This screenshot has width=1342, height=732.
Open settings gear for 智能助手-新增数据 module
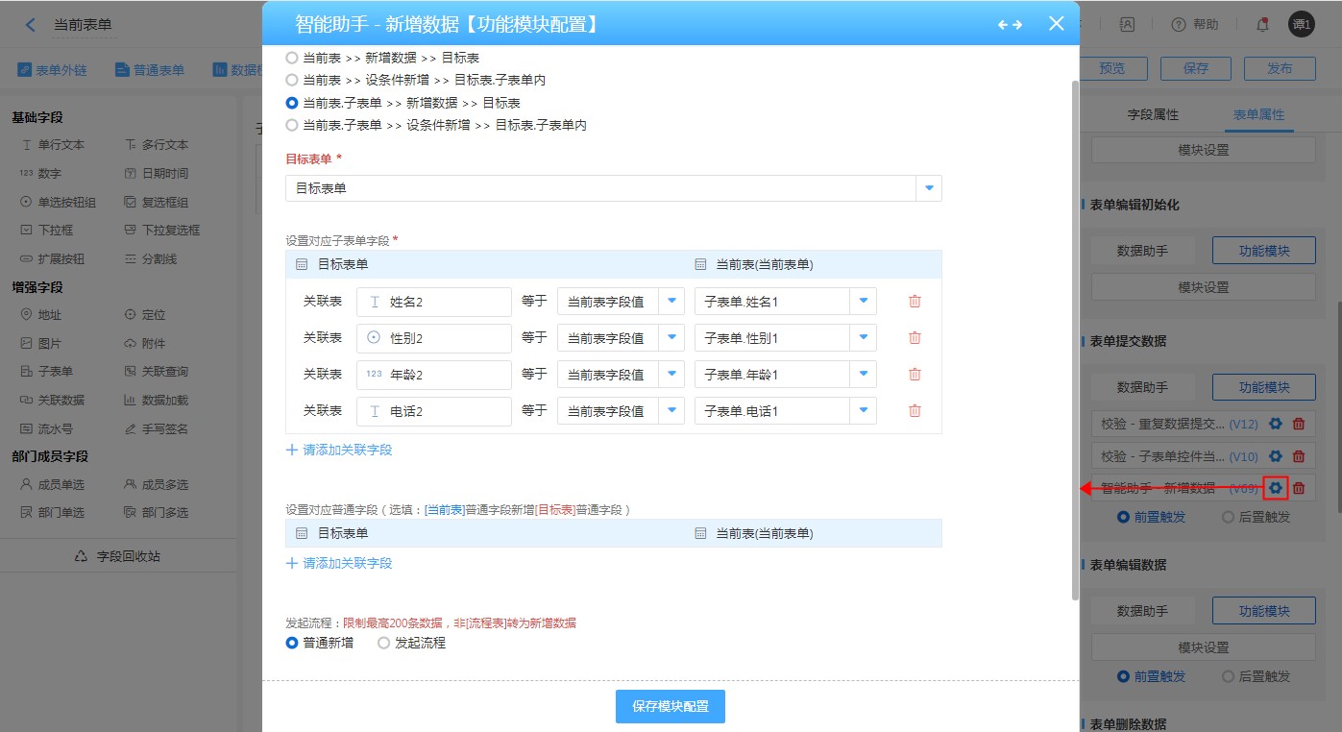tap(1276, 488)
